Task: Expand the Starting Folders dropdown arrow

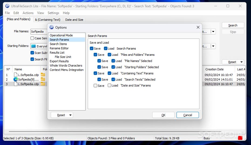Action: click(x=213, y=46)
